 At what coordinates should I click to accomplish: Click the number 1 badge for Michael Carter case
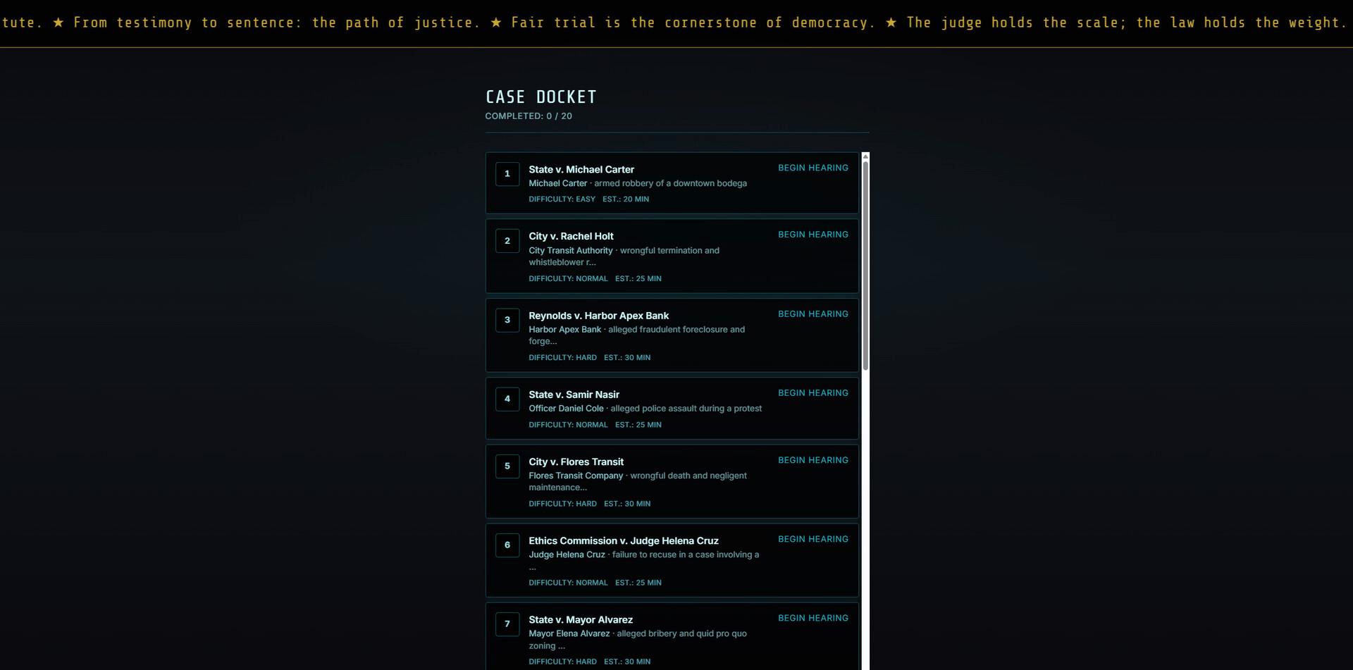(x=507, y=174)
